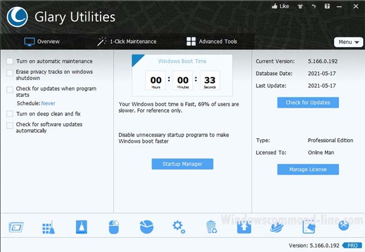Click the Last Update date value

coord(322,86)
